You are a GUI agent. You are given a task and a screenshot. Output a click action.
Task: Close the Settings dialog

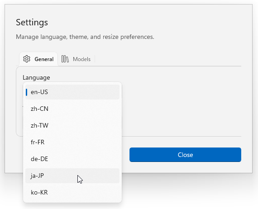click(x=185, y=155)
